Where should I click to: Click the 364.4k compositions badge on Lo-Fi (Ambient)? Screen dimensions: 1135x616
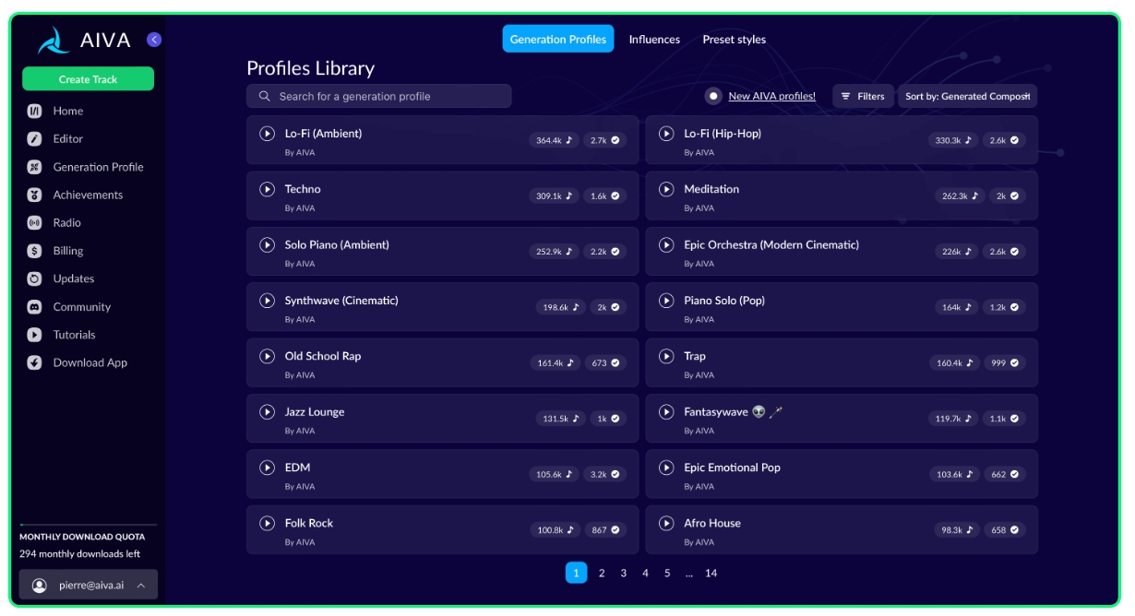(x=555, y=140)
